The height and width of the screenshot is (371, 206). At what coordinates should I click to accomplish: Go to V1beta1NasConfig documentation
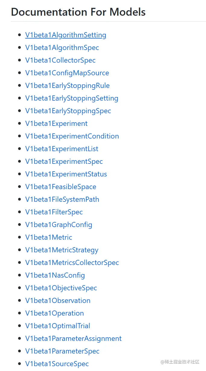(x=55, y=276)
